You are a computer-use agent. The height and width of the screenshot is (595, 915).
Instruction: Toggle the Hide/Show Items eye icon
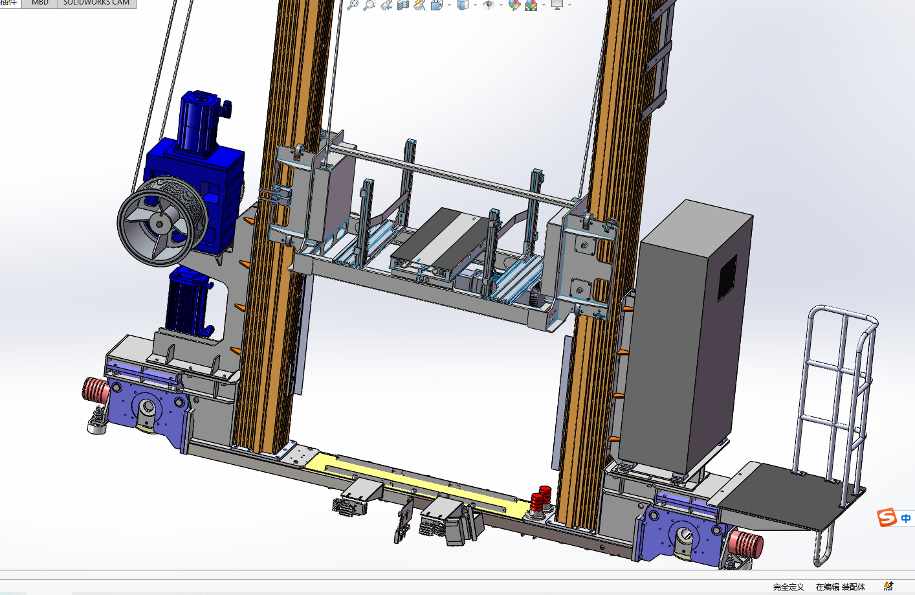(x=489, y=4)
